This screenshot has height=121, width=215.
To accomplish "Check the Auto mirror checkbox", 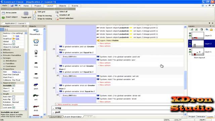I will [x=14, y=96].
